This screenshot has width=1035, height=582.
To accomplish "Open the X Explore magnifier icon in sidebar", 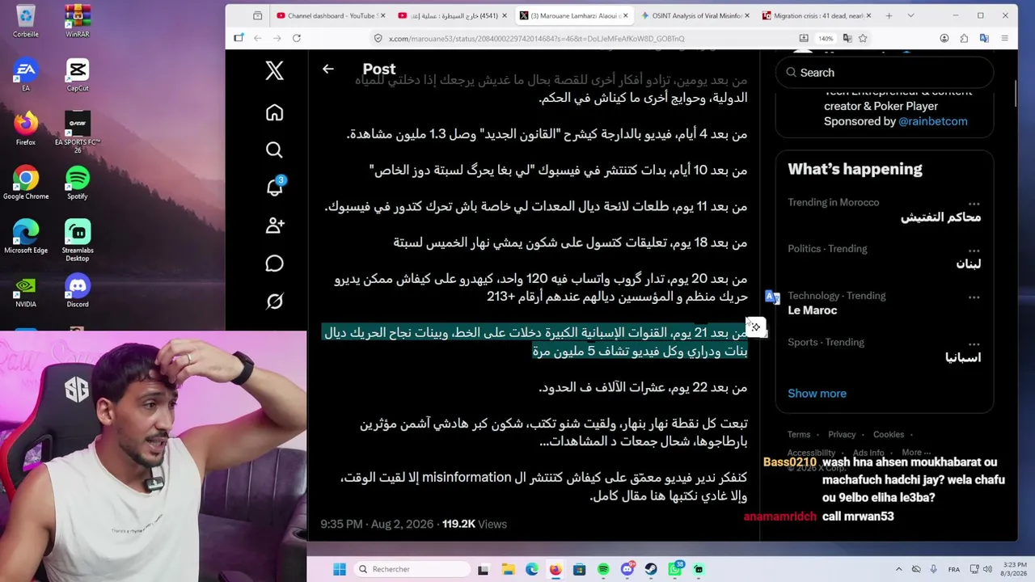I will 275,150.
